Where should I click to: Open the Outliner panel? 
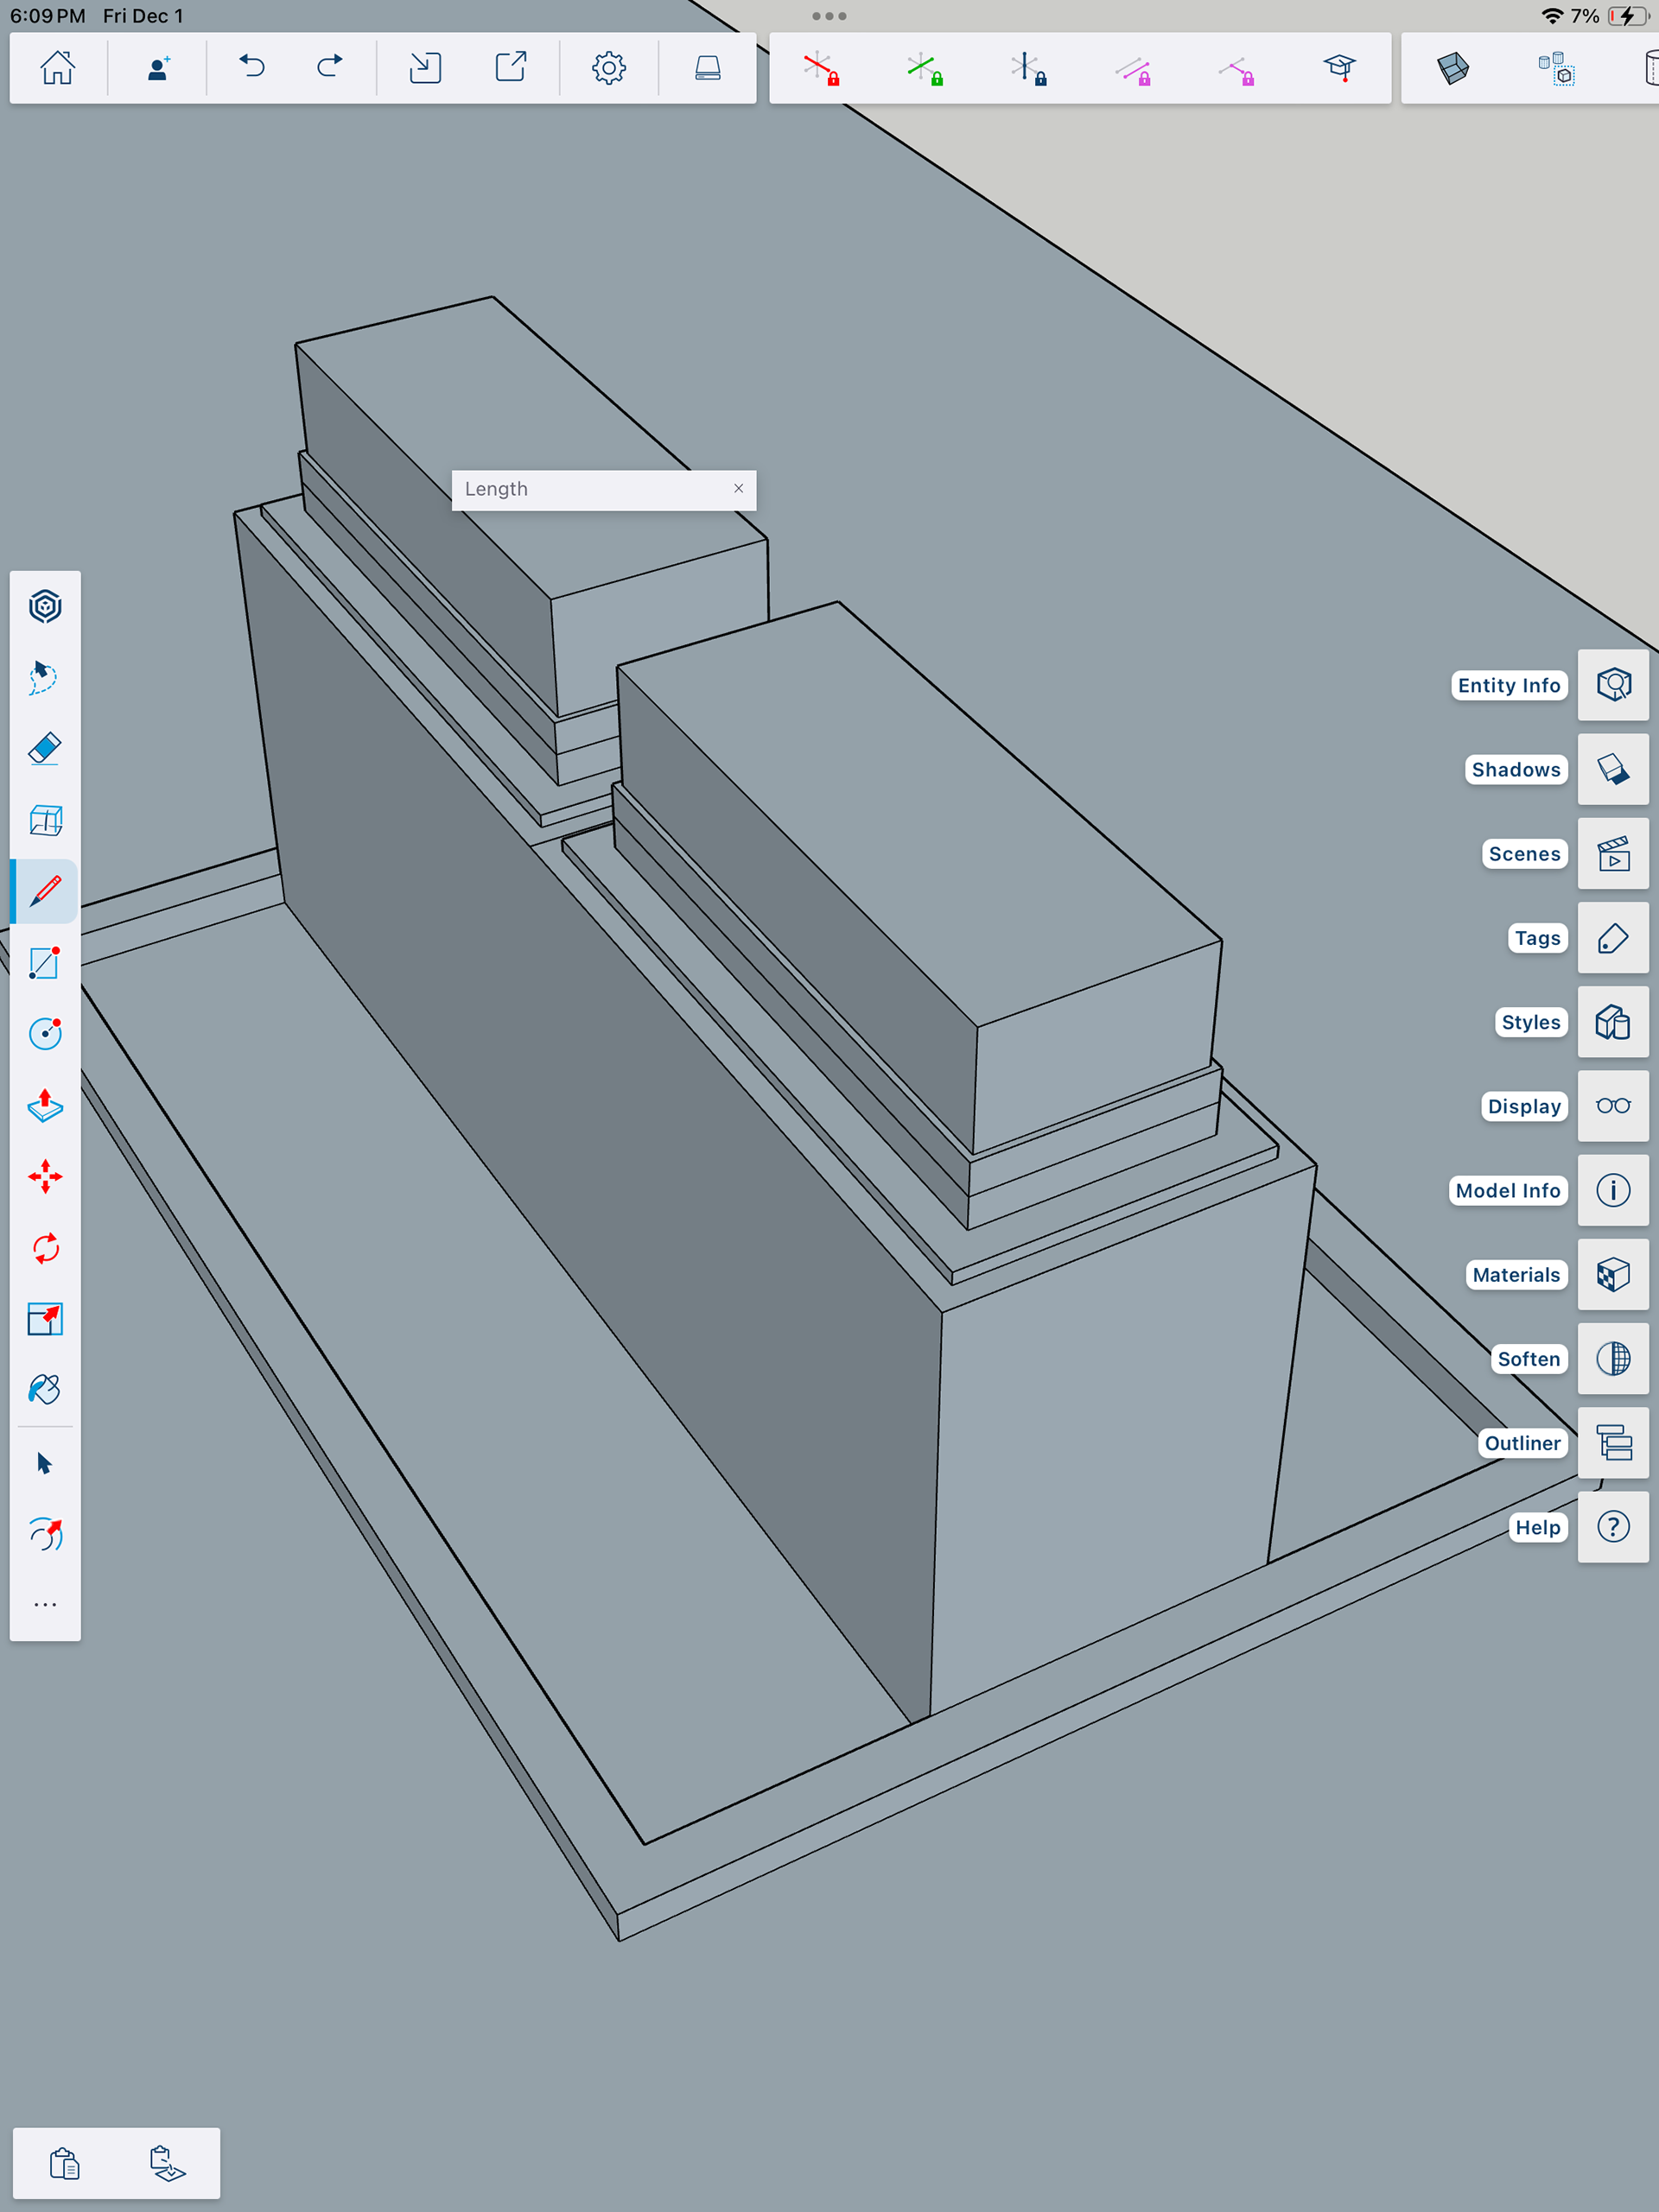(1612, 1443)
